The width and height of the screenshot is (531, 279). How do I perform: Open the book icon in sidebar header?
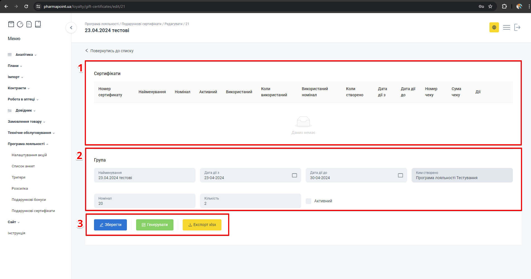38,24
